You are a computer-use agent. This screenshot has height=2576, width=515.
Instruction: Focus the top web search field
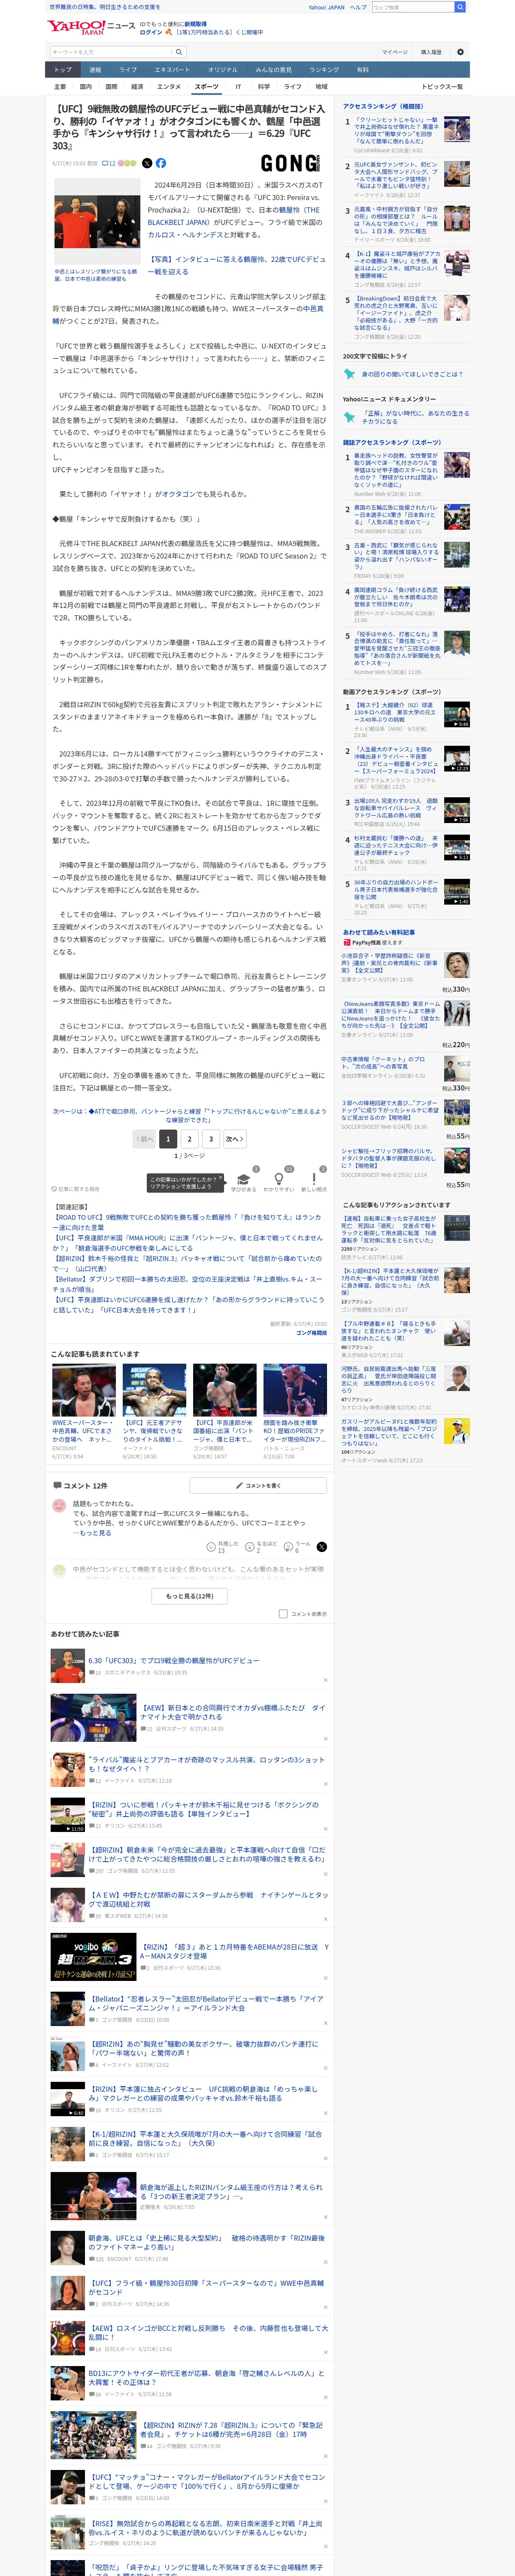(412, 7)
